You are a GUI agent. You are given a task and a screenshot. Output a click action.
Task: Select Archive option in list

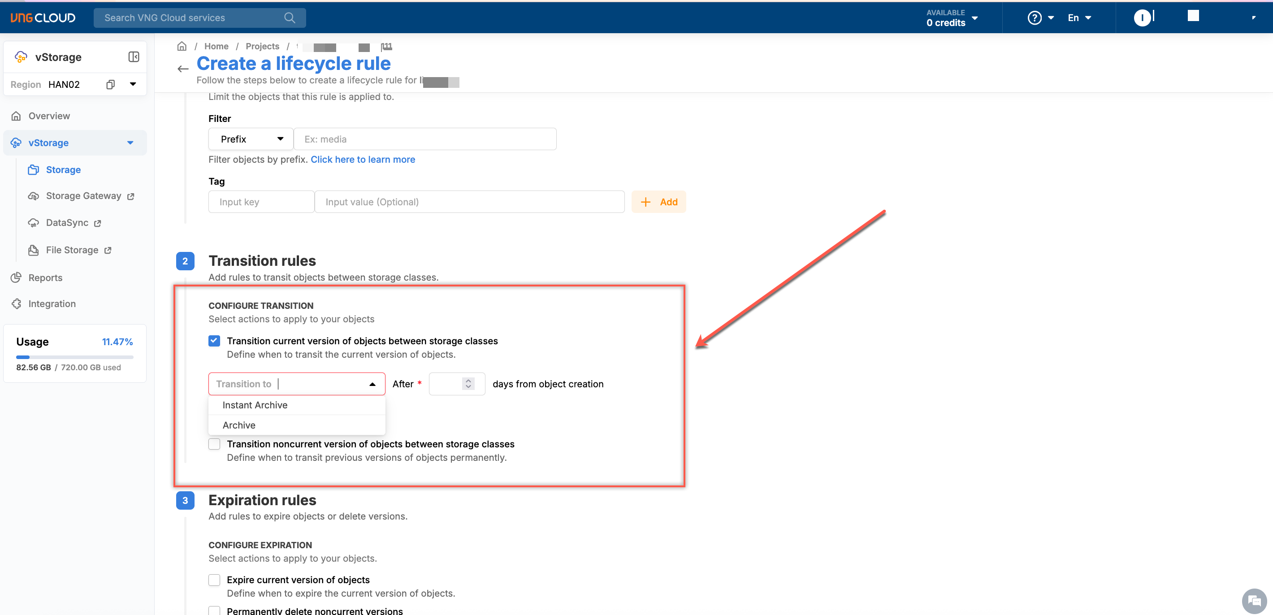(239, 425)
